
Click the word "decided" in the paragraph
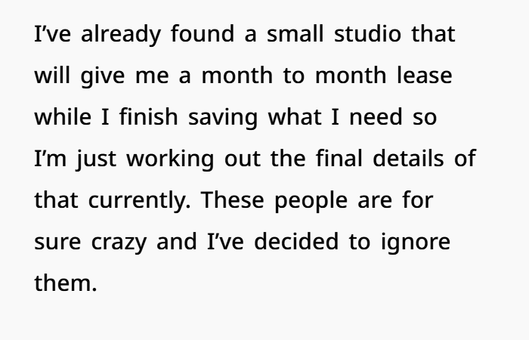(x=296, y=241)
